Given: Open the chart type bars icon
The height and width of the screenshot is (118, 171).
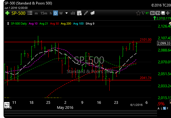Looking at the screenshot, I should coord(73,13).
